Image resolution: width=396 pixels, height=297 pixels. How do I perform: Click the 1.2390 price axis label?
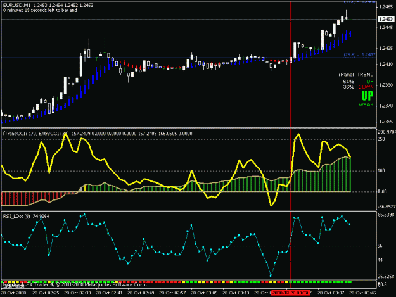pyautogui.click(x=386, y=85)
